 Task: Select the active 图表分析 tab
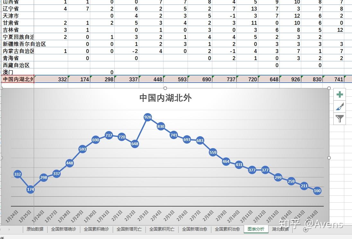click(256, 229)
